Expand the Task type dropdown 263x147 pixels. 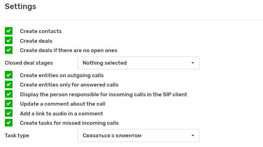click(x=138, y=136)
